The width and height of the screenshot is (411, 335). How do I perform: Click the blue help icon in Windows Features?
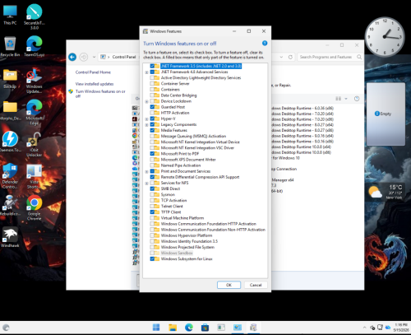[265, 43]
